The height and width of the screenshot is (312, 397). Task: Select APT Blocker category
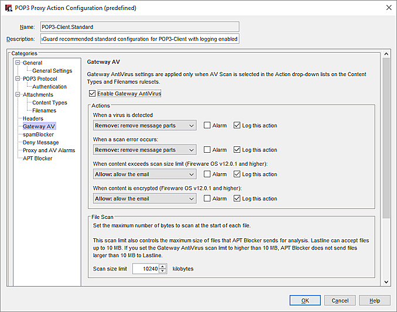[37, 158]
